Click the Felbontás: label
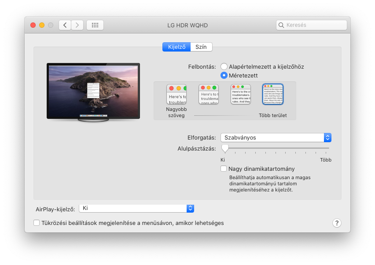 coord(202,67)
